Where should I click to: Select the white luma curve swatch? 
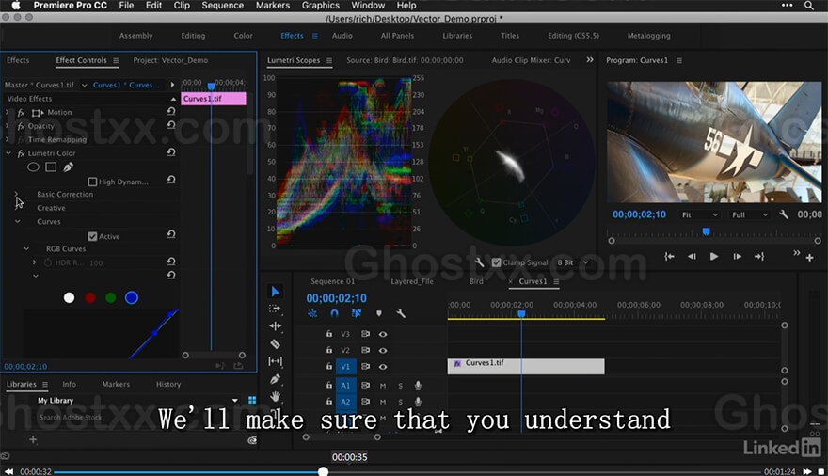tap(70, 297)
